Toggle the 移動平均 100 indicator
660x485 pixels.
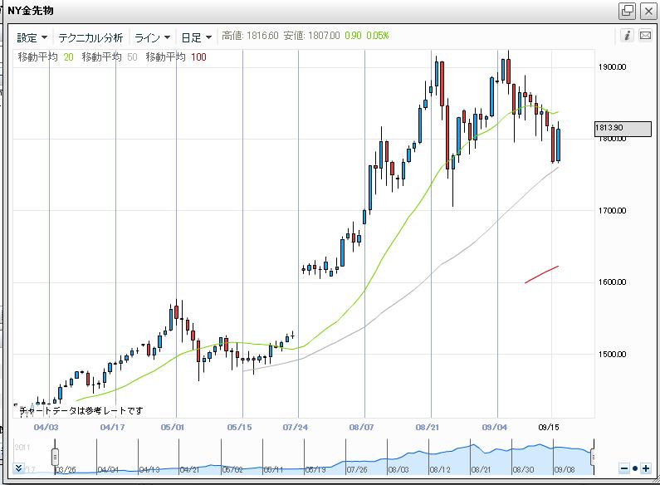pos(176,57)
